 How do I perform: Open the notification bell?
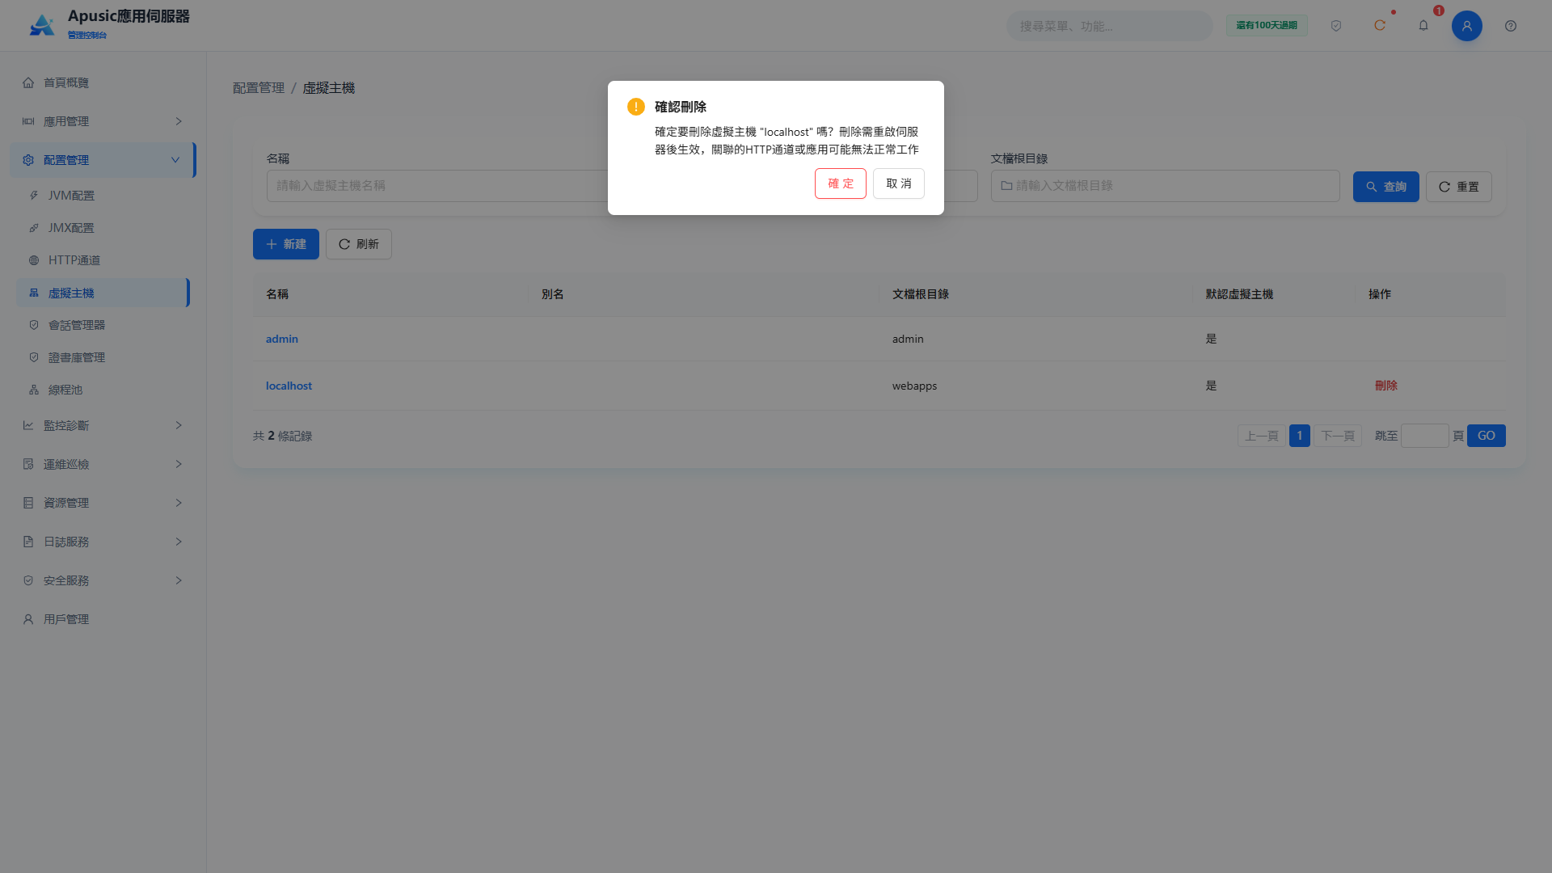click(x=1423, y=26)
